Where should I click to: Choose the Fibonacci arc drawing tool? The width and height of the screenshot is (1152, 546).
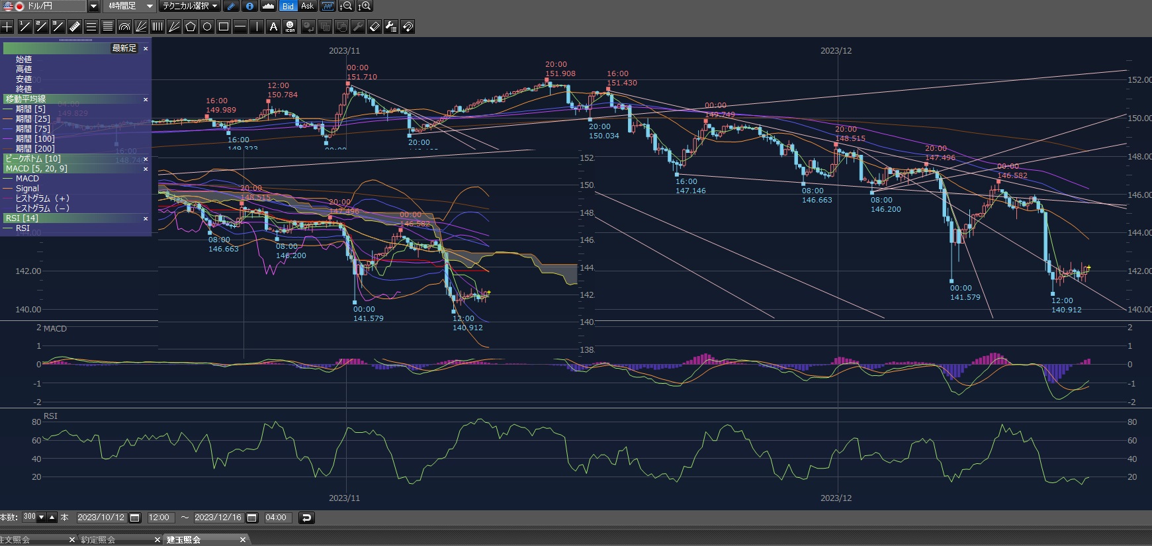coord(124,26)
